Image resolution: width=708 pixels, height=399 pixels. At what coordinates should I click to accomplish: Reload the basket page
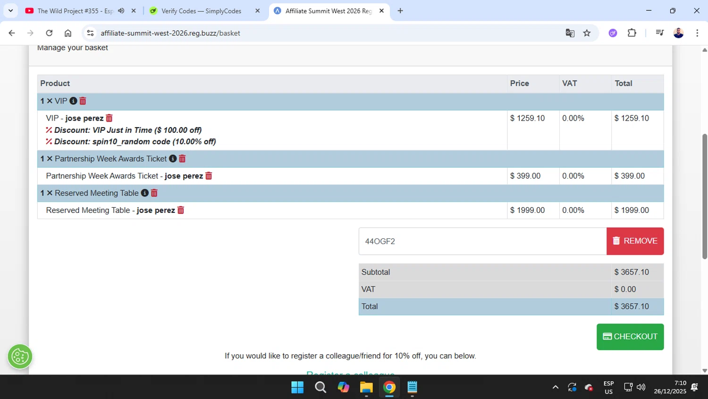click(49, 33)
